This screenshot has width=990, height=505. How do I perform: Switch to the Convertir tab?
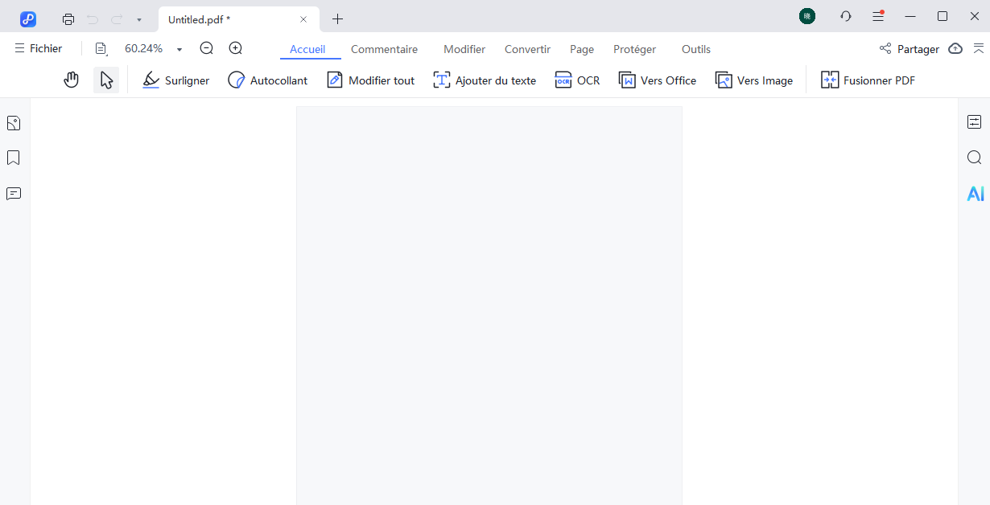tap(527, 49)
